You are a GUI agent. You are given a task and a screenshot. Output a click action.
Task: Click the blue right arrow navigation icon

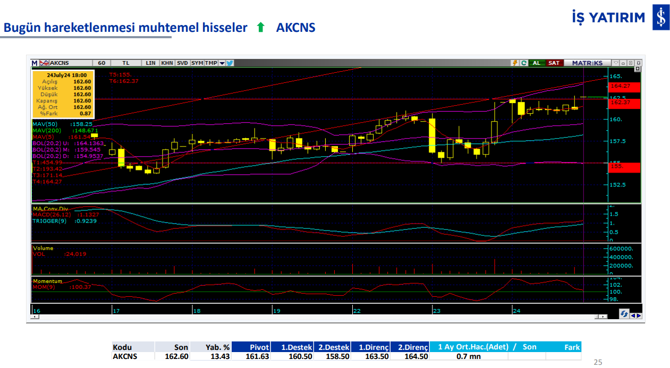pos(638,315)
